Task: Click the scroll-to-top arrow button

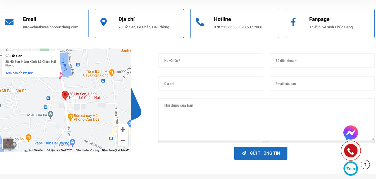Action: point(365,164)
